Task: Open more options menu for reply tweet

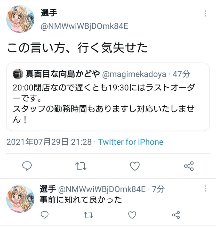Action: [x=205, y=188]
